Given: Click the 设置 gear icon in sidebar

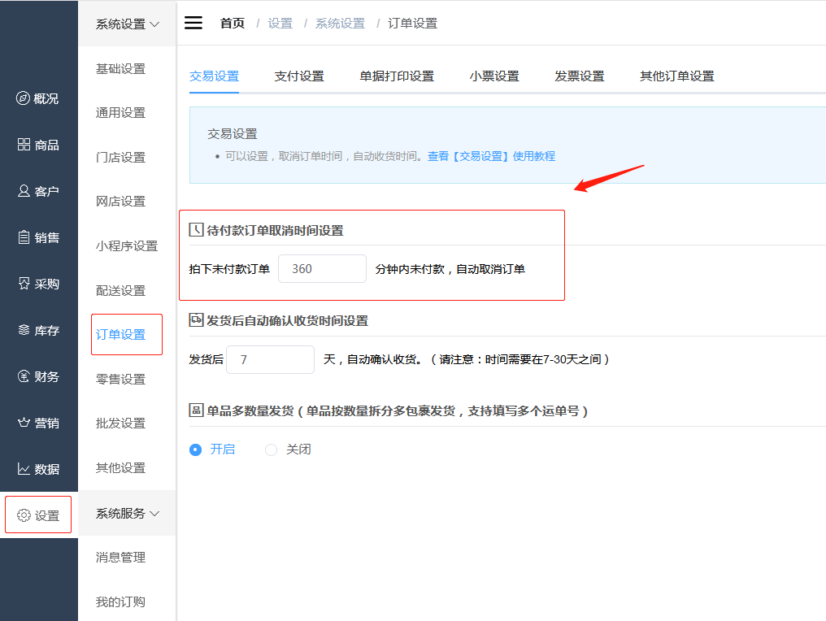Looking at the screenshot, I should tap(24, 515).
